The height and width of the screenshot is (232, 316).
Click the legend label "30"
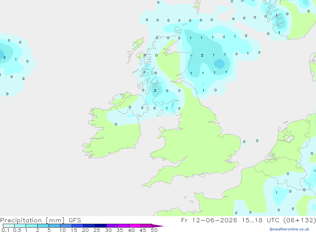[x=108, y=230]
